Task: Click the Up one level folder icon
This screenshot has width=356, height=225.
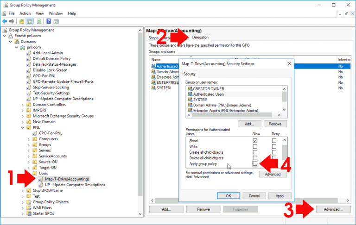Action: tap(22, 21)
